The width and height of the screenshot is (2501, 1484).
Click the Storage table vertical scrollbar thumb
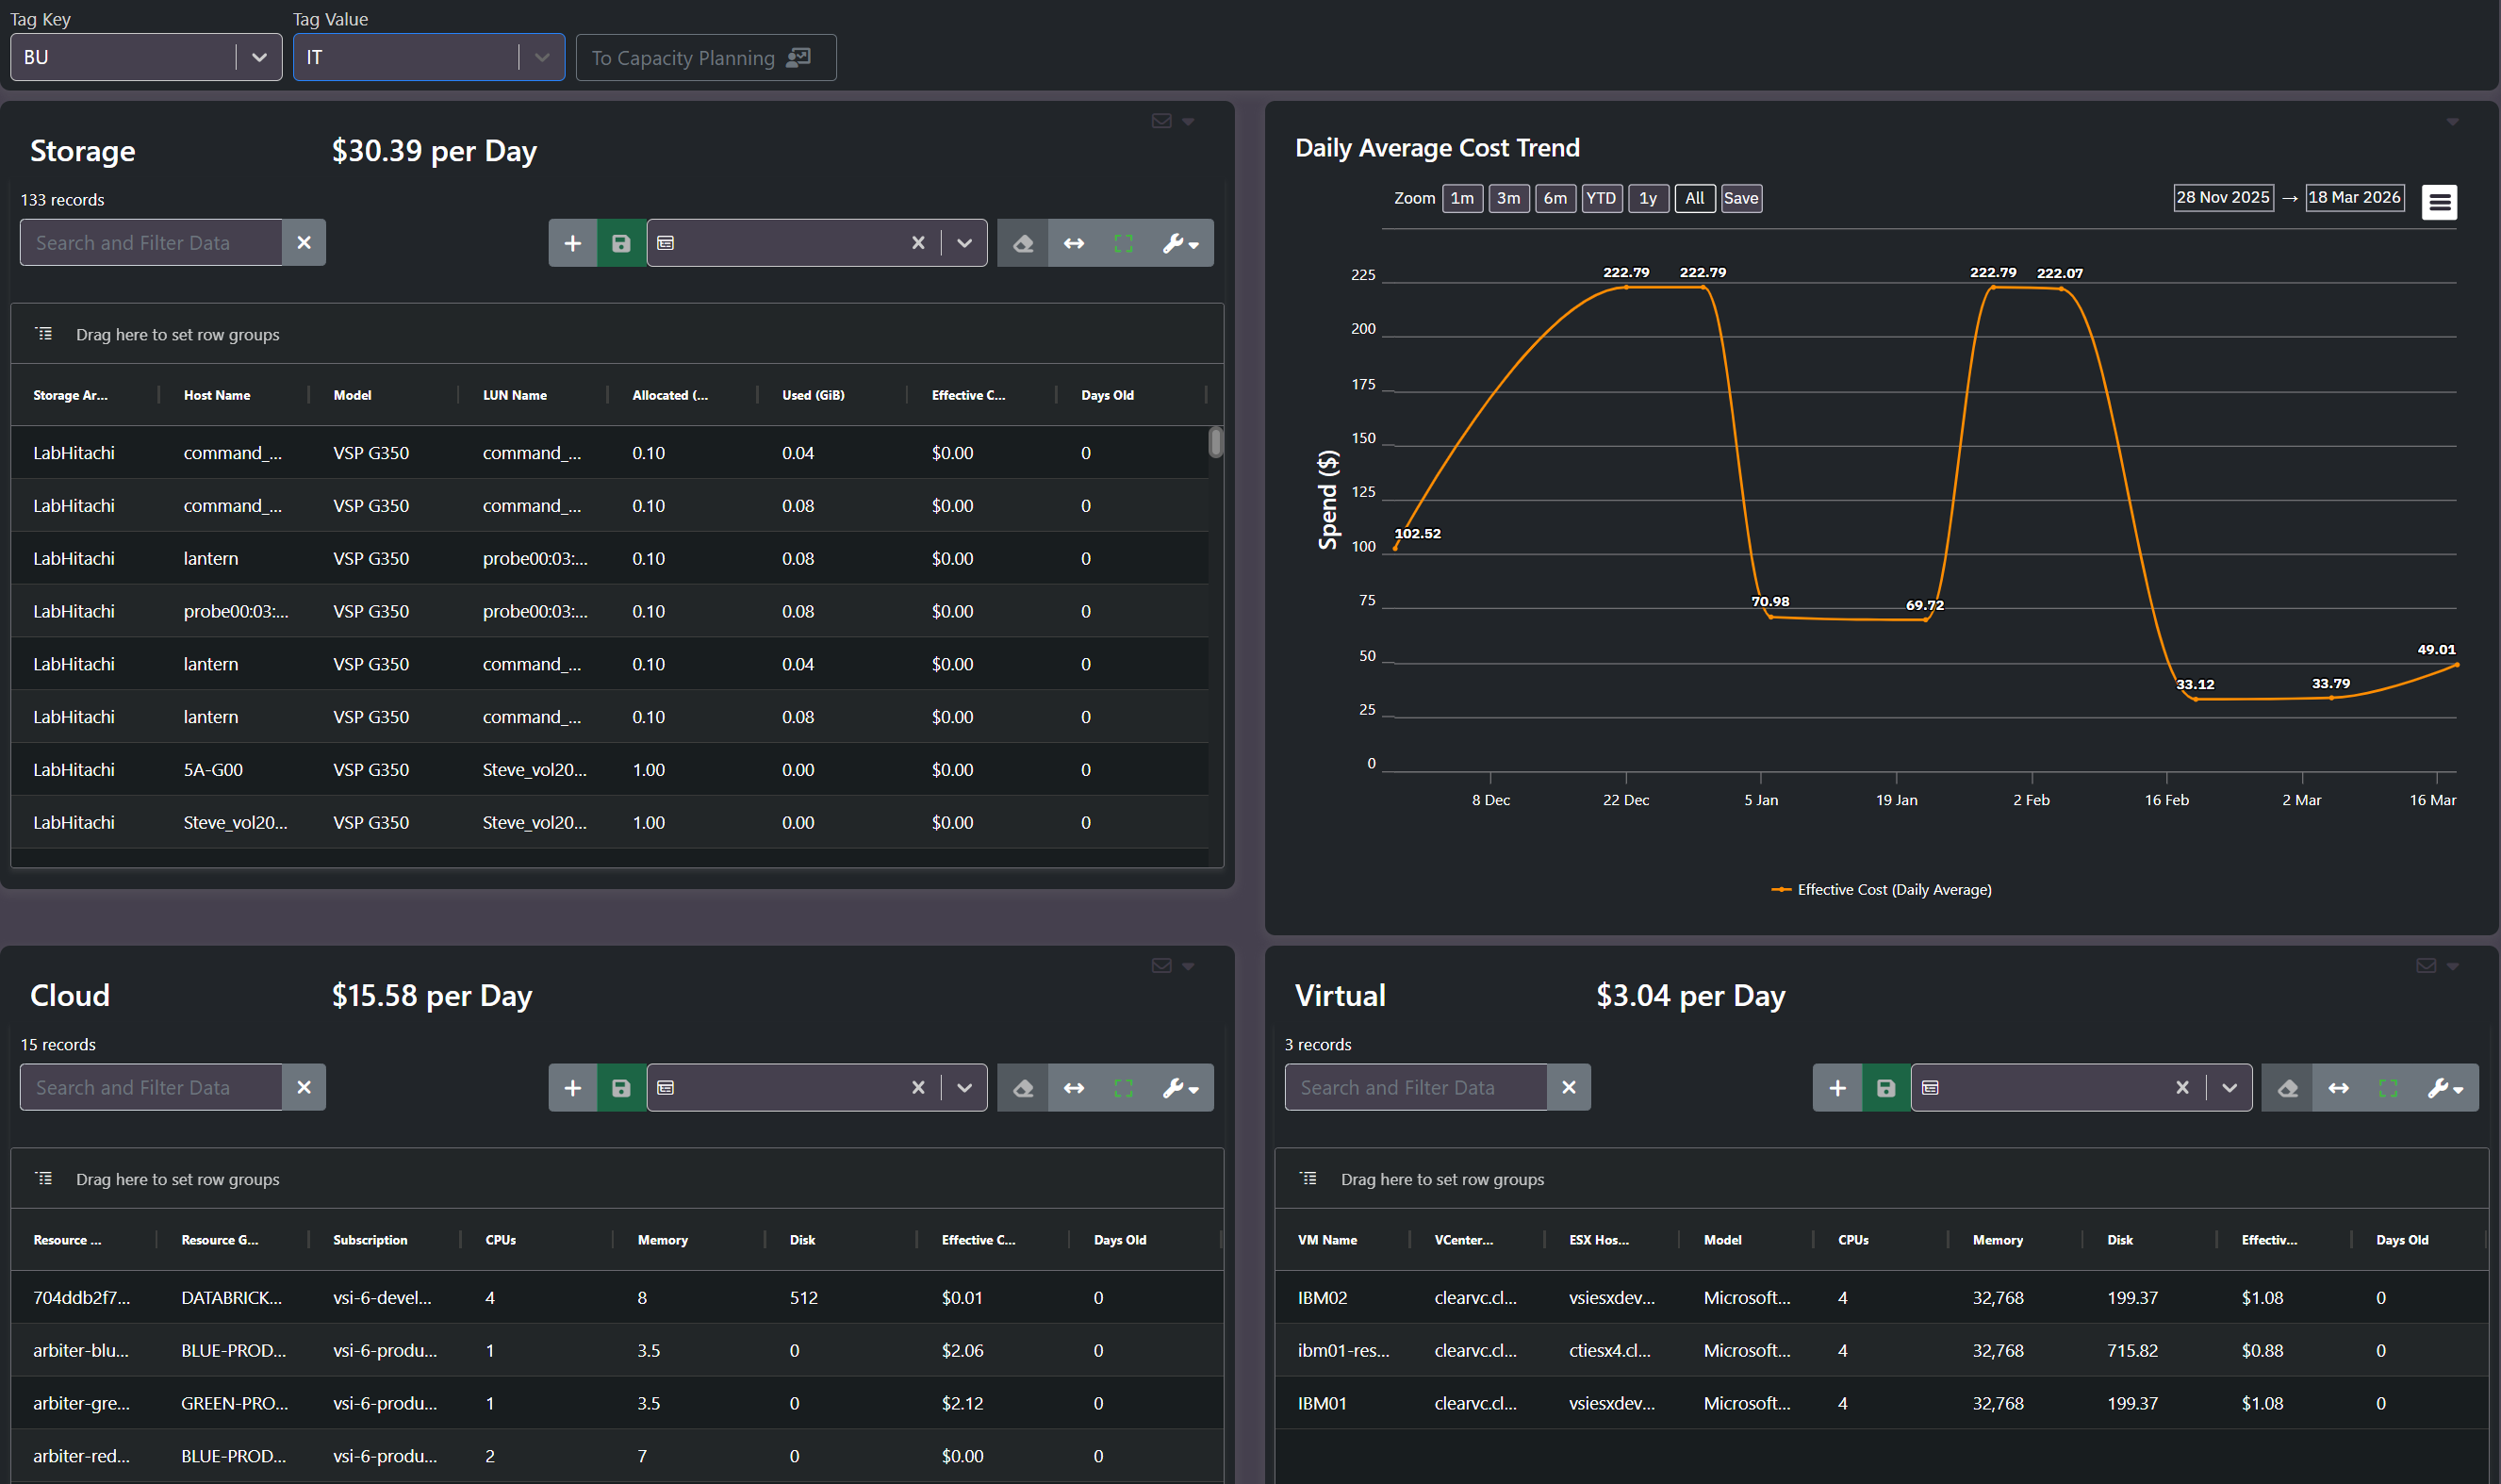click(x=1215, y=442)
